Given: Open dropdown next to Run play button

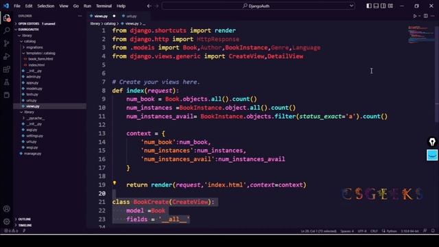Looking at the screenshot, I should point(419,16).
